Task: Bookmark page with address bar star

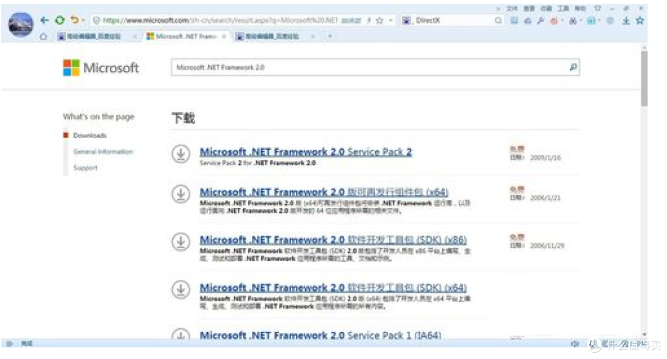Action: click(380, 20)
